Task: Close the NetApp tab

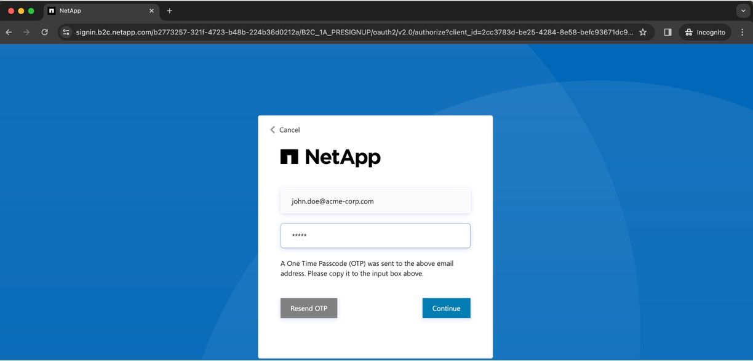Action: [x=151, y=10]
